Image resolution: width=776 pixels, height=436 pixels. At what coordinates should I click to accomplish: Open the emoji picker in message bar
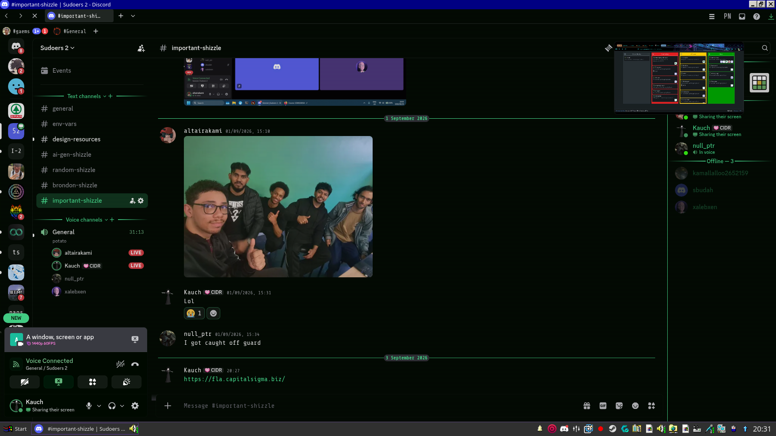pyautogui.click(x=635, y=406)
